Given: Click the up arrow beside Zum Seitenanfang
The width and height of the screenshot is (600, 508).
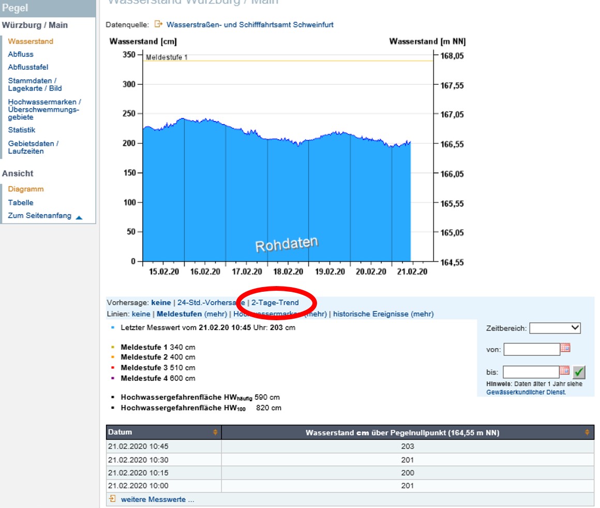Looking at the screenshot, I should coord(79,217).
